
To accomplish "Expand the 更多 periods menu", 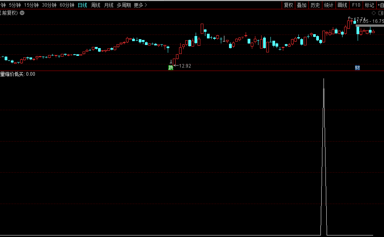I will coord(140,5).
